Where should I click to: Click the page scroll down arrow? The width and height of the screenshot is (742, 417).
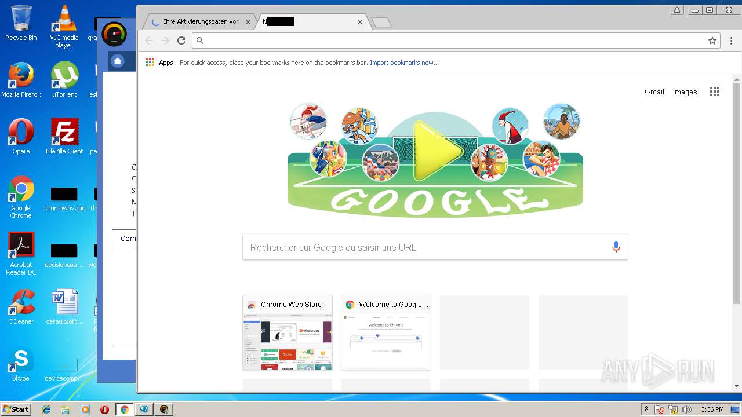[x=737, y=386]
